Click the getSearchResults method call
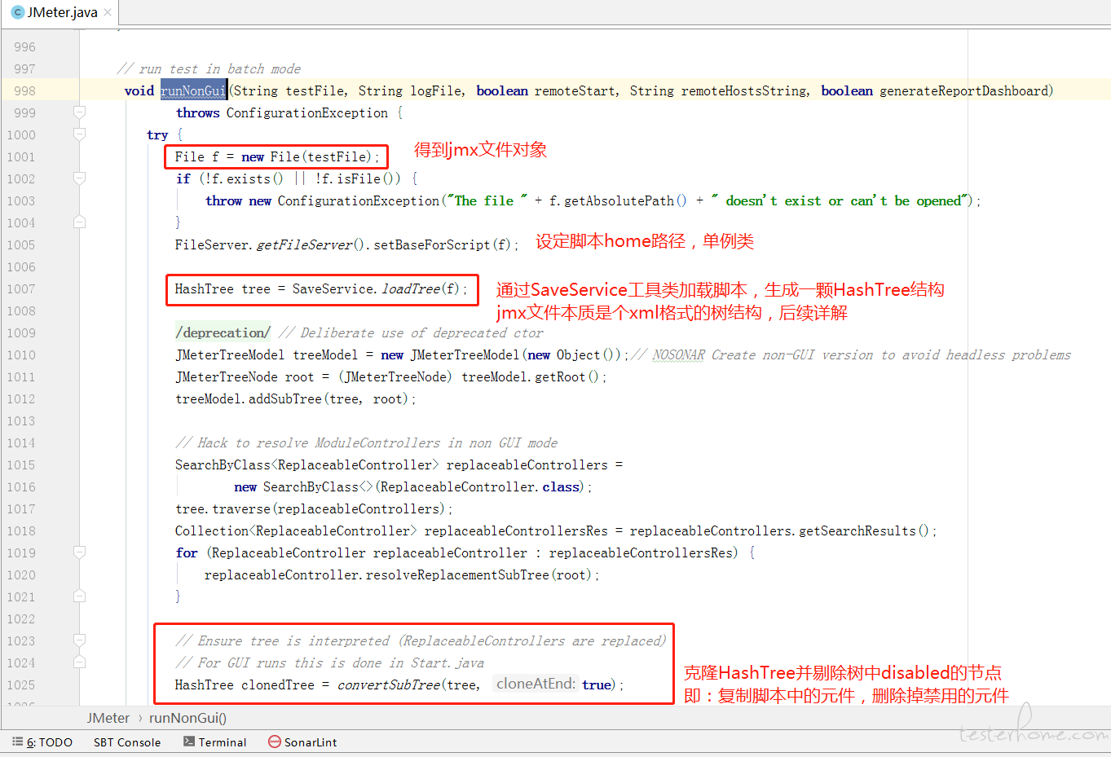 (857, 530)
